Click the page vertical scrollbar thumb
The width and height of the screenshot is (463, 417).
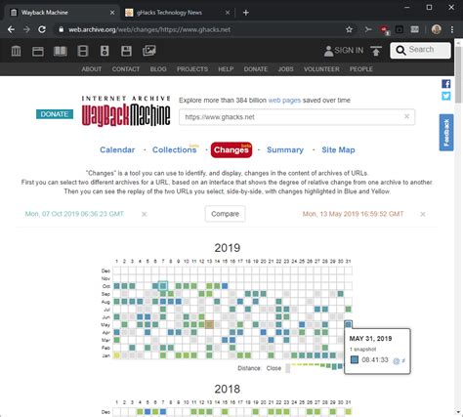pos(458,75)
